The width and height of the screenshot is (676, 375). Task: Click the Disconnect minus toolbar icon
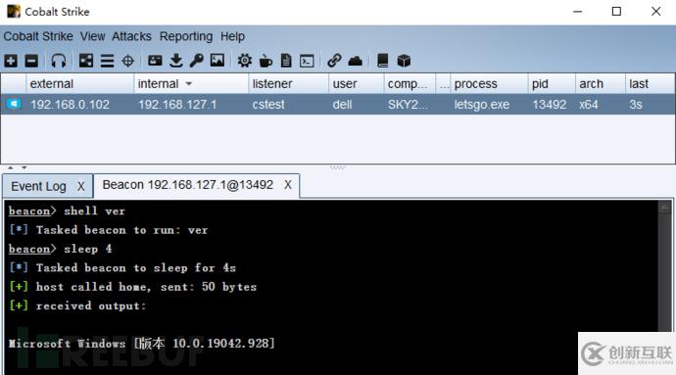(31, 61)
